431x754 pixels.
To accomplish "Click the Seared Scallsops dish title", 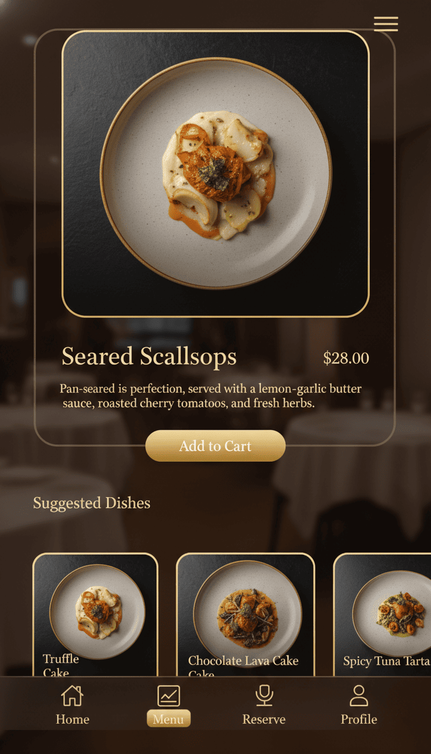I will [149, 357].
